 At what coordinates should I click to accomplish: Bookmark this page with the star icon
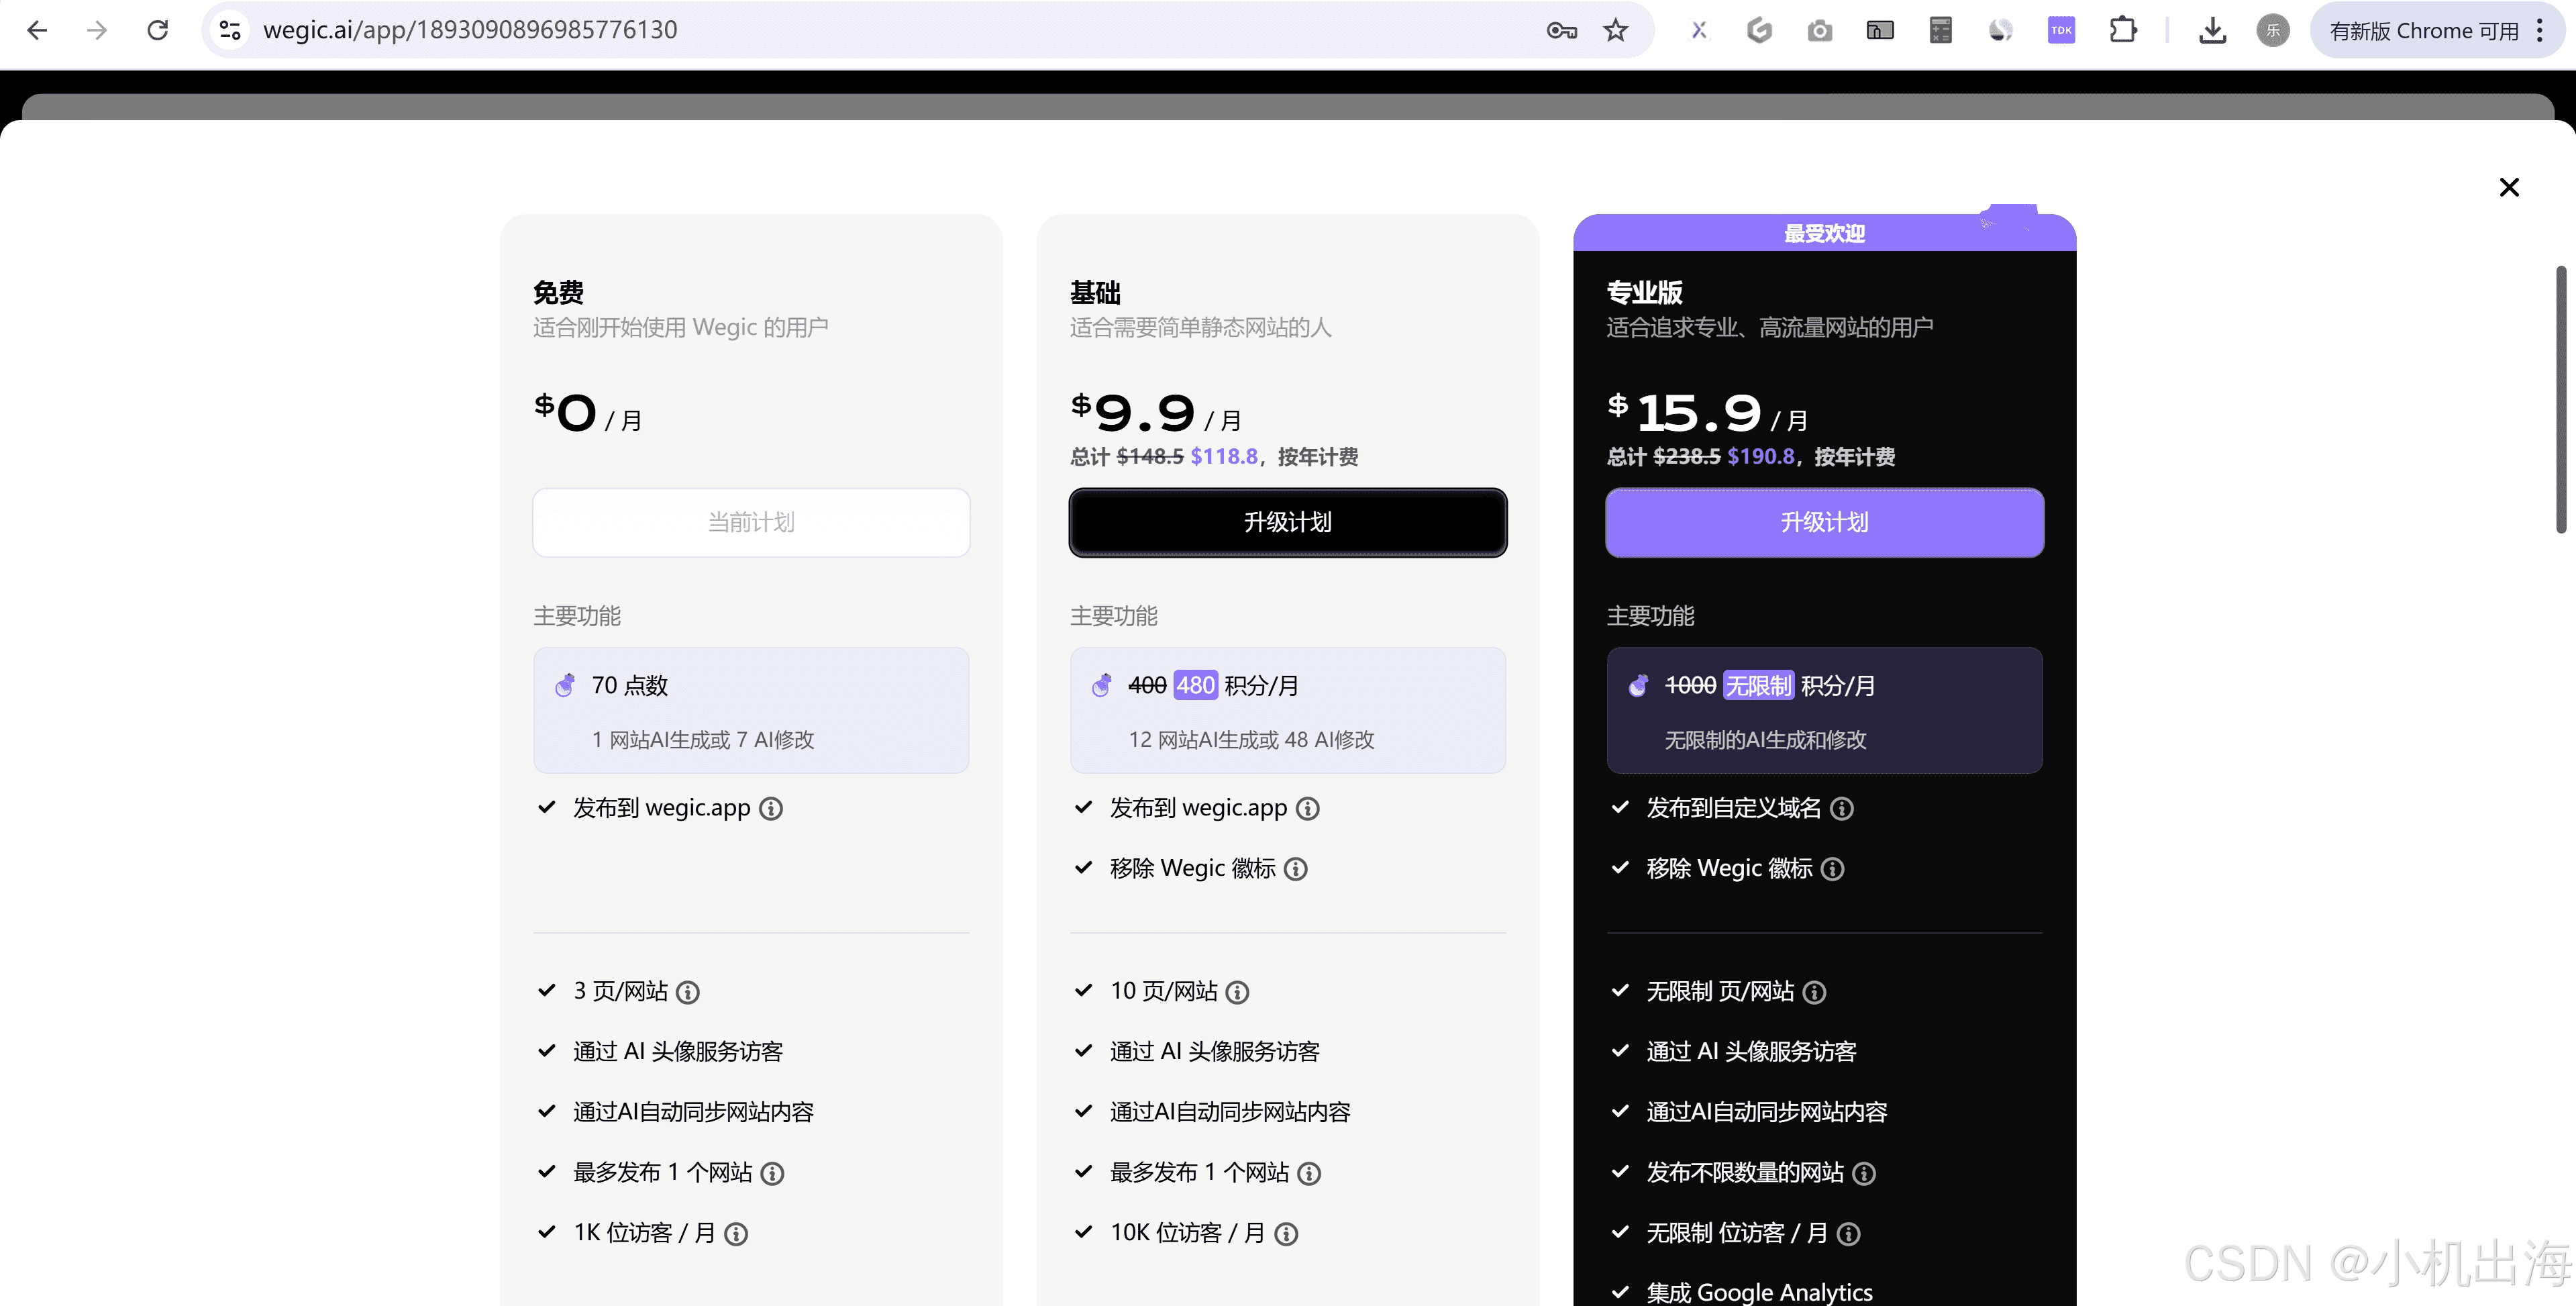point(1616,30)
